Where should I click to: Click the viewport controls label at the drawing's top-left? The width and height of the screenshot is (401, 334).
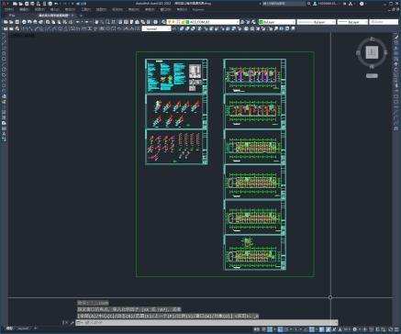(x=22, y=35)
